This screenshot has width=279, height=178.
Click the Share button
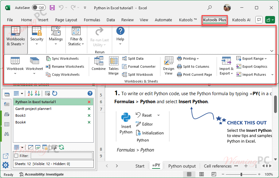270,20
